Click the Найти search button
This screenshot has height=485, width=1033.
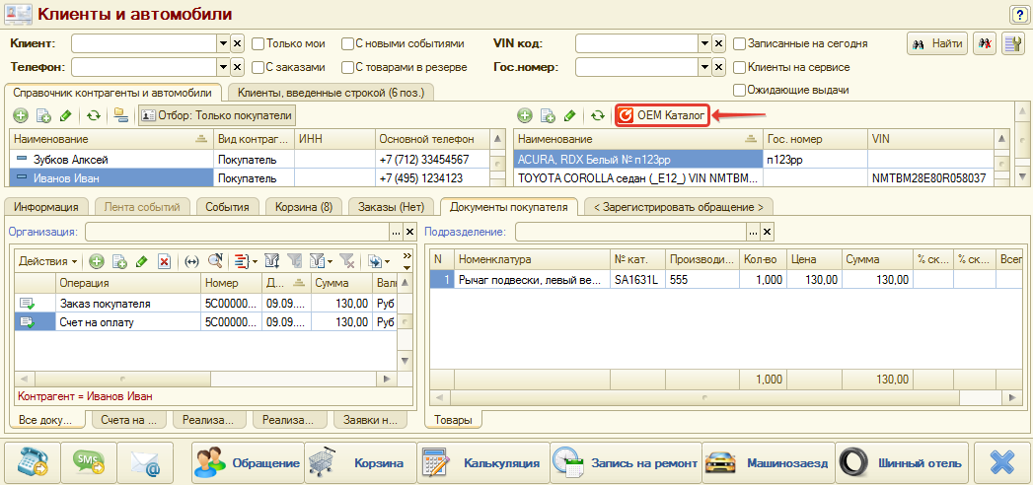click(x=938, y=43)
